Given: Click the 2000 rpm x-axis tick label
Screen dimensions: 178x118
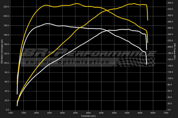Looking at the screenshot, I should pos(36,113).
